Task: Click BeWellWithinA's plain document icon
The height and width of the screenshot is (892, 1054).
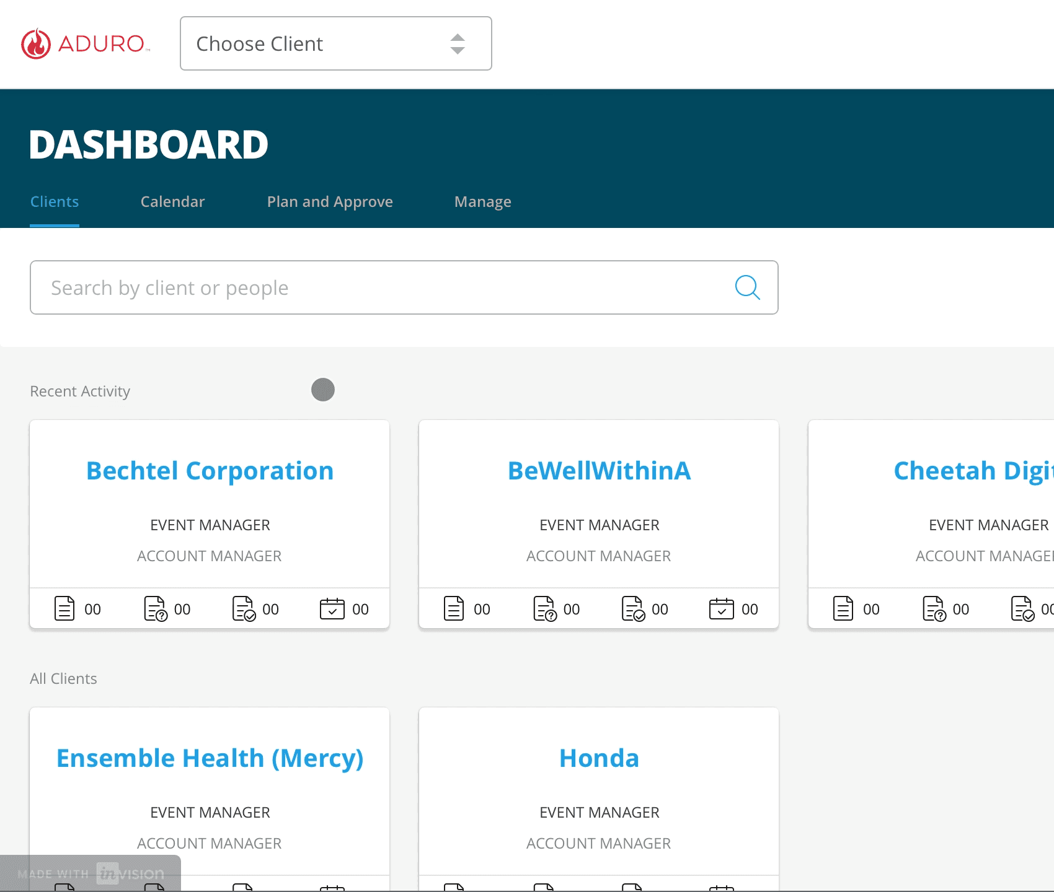Action: pos(454,608)
